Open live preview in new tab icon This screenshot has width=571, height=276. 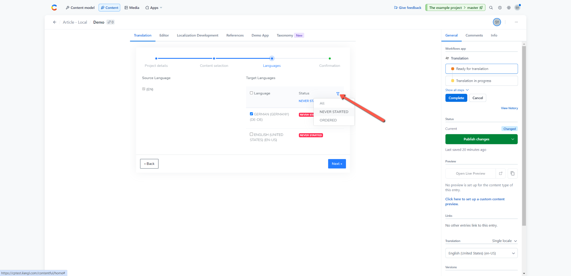point(501,174)
